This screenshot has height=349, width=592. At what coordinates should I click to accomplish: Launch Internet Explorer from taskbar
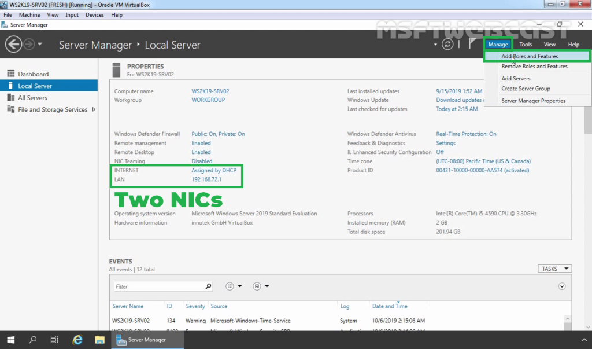click(77, 340)
